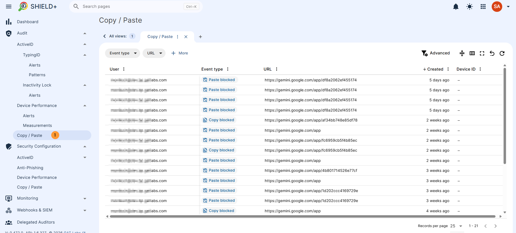Open the Advanced filter
This screenshot has width=516, height=233.
pyautogui.click(x=436, y=53)
